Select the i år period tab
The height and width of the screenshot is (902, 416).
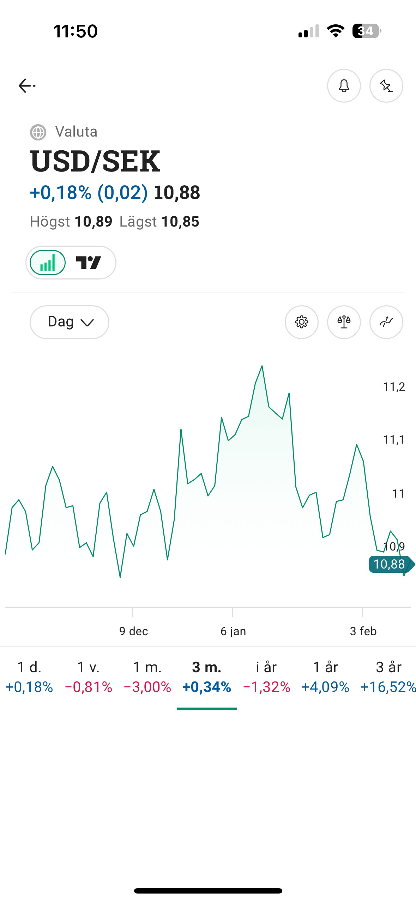point(266,677)
